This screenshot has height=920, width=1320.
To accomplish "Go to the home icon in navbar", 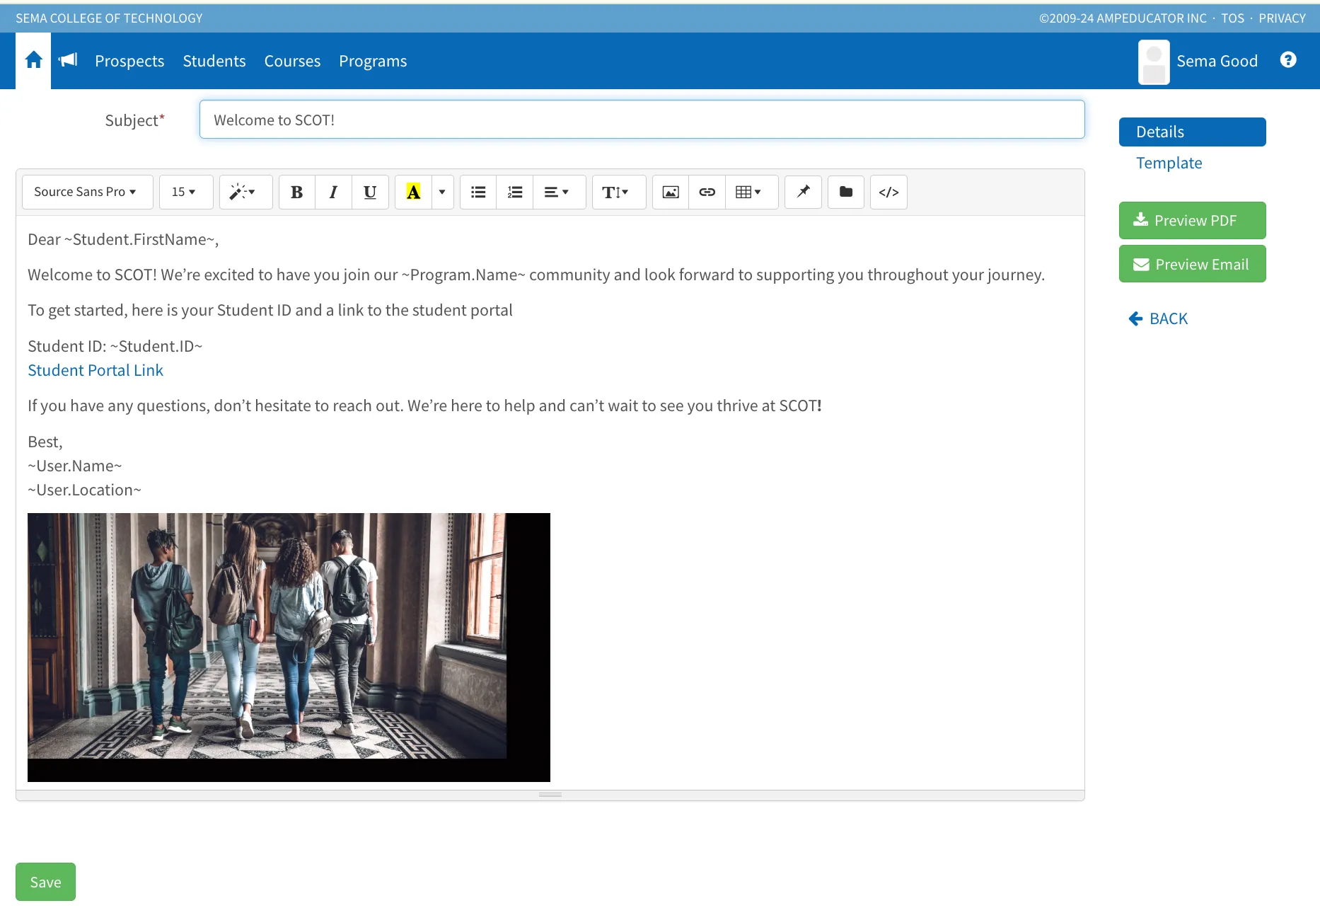I will click(x=33, y=61).
